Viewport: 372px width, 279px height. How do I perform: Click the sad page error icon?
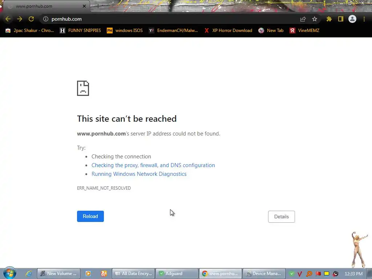[x=83, y=88]
